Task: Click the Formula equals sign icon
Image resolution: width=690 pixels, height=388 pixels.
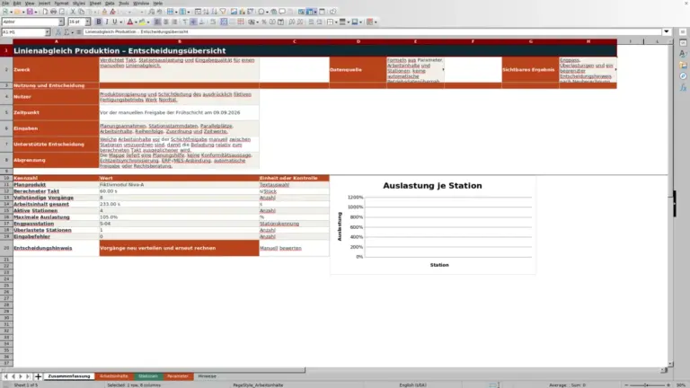Action: pos(79,31)
